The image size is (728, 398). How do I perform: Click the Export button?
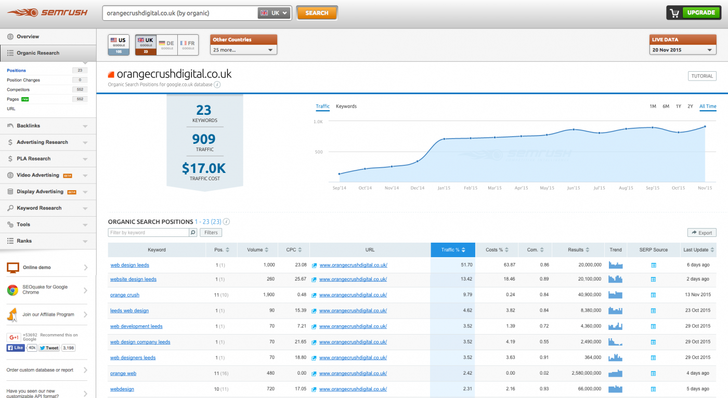702,233
